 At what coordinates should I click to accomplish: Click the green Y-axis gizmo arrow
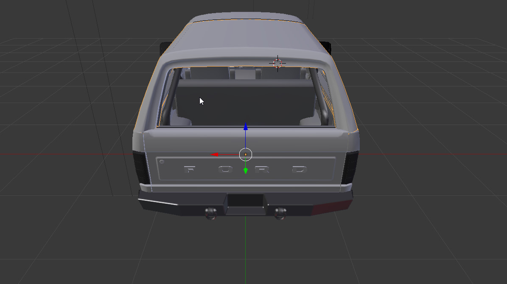pos(245,170)
